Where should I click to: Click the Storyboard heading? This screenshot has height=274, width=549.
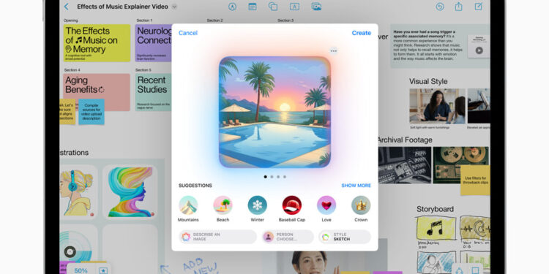pyautogui.click(x=435, y=210)
